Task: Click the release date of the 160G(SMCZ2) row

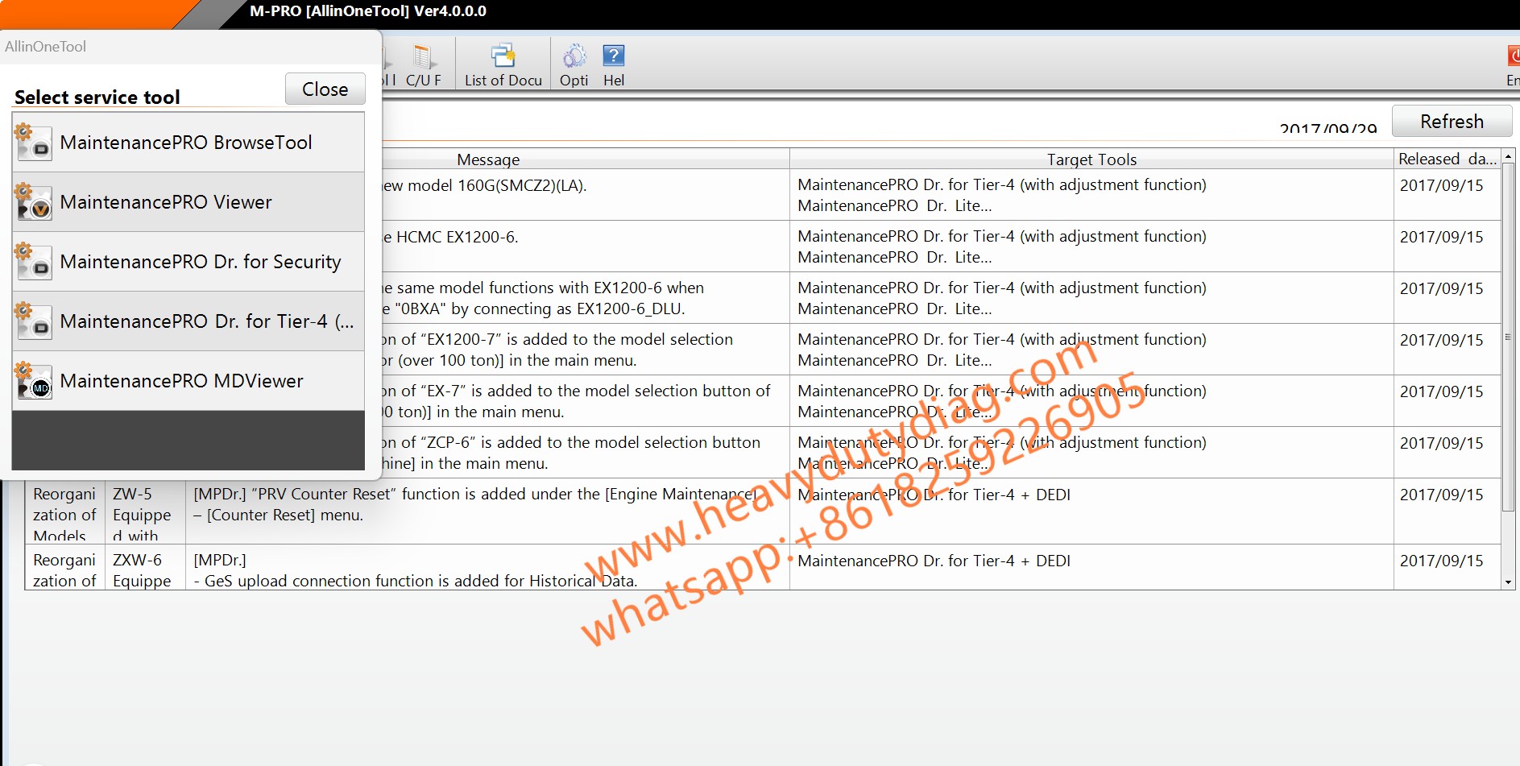Action: click(1448, 195)
